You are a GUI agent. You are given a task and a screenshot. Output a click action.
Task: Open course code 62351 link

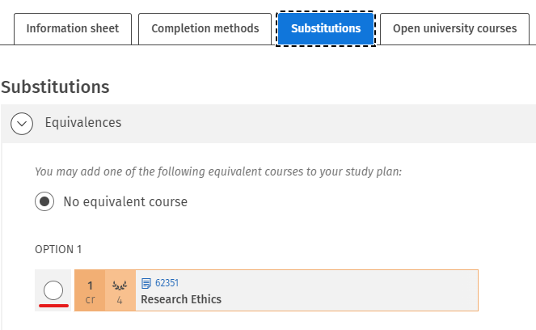pos(167,283)
